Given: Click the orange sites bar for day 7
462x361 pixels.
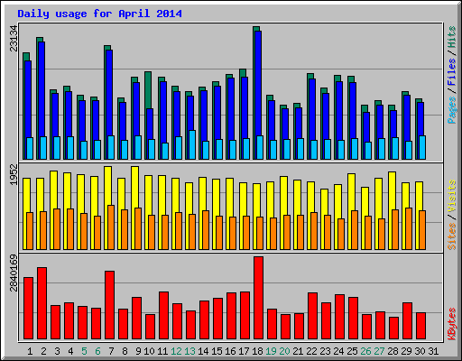Looking at the screenshot, I should (111, 227).
